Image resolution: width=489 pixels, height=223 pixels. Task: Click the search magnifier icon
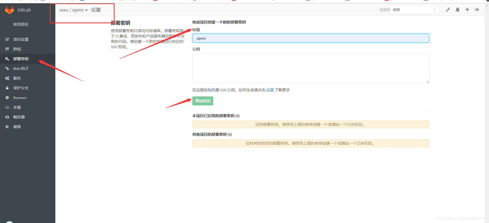pos(435,10)
